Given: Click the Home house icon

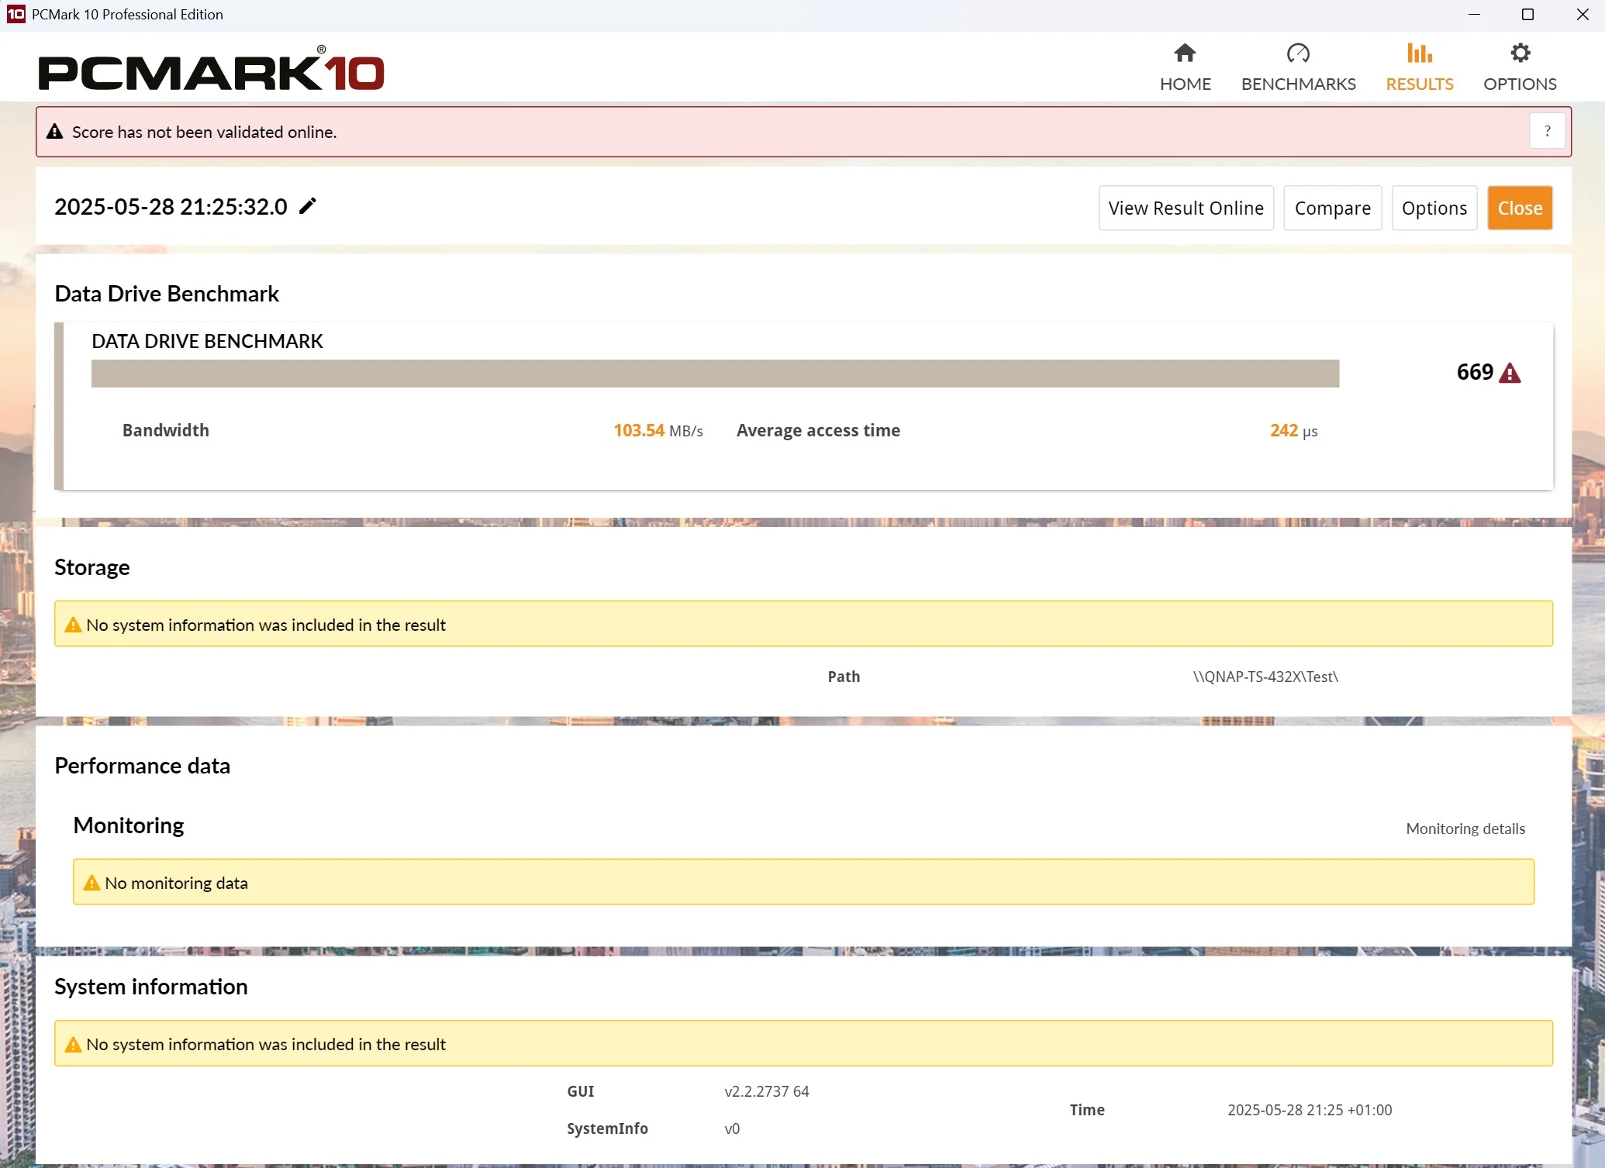Looking at the screenshot, I should tap(1185, 53).
